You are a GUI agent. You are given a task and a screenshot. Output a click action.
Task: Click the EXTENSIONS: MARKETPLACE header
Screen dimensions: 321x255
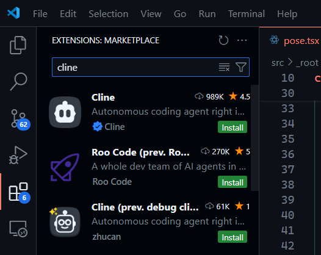click(106, 40)
